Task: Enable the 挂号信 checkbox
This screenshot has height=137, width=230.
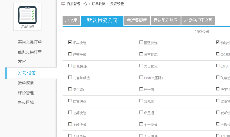Action: pyautogui.click(x=141, y=89)
